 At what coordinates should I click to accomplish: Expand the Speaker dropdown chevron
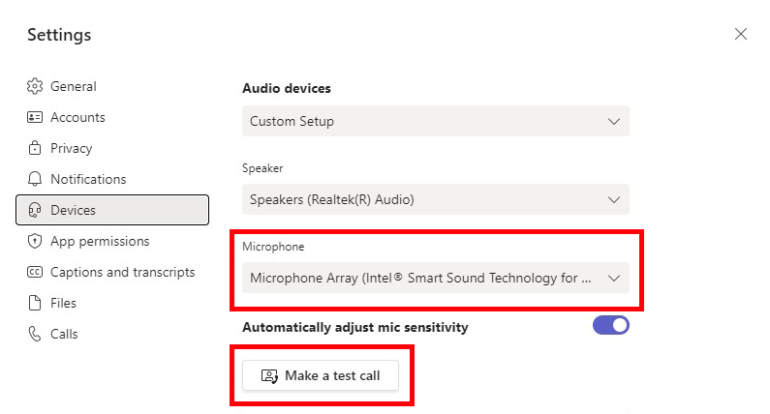pyautogui.click(x=614, y=199)
